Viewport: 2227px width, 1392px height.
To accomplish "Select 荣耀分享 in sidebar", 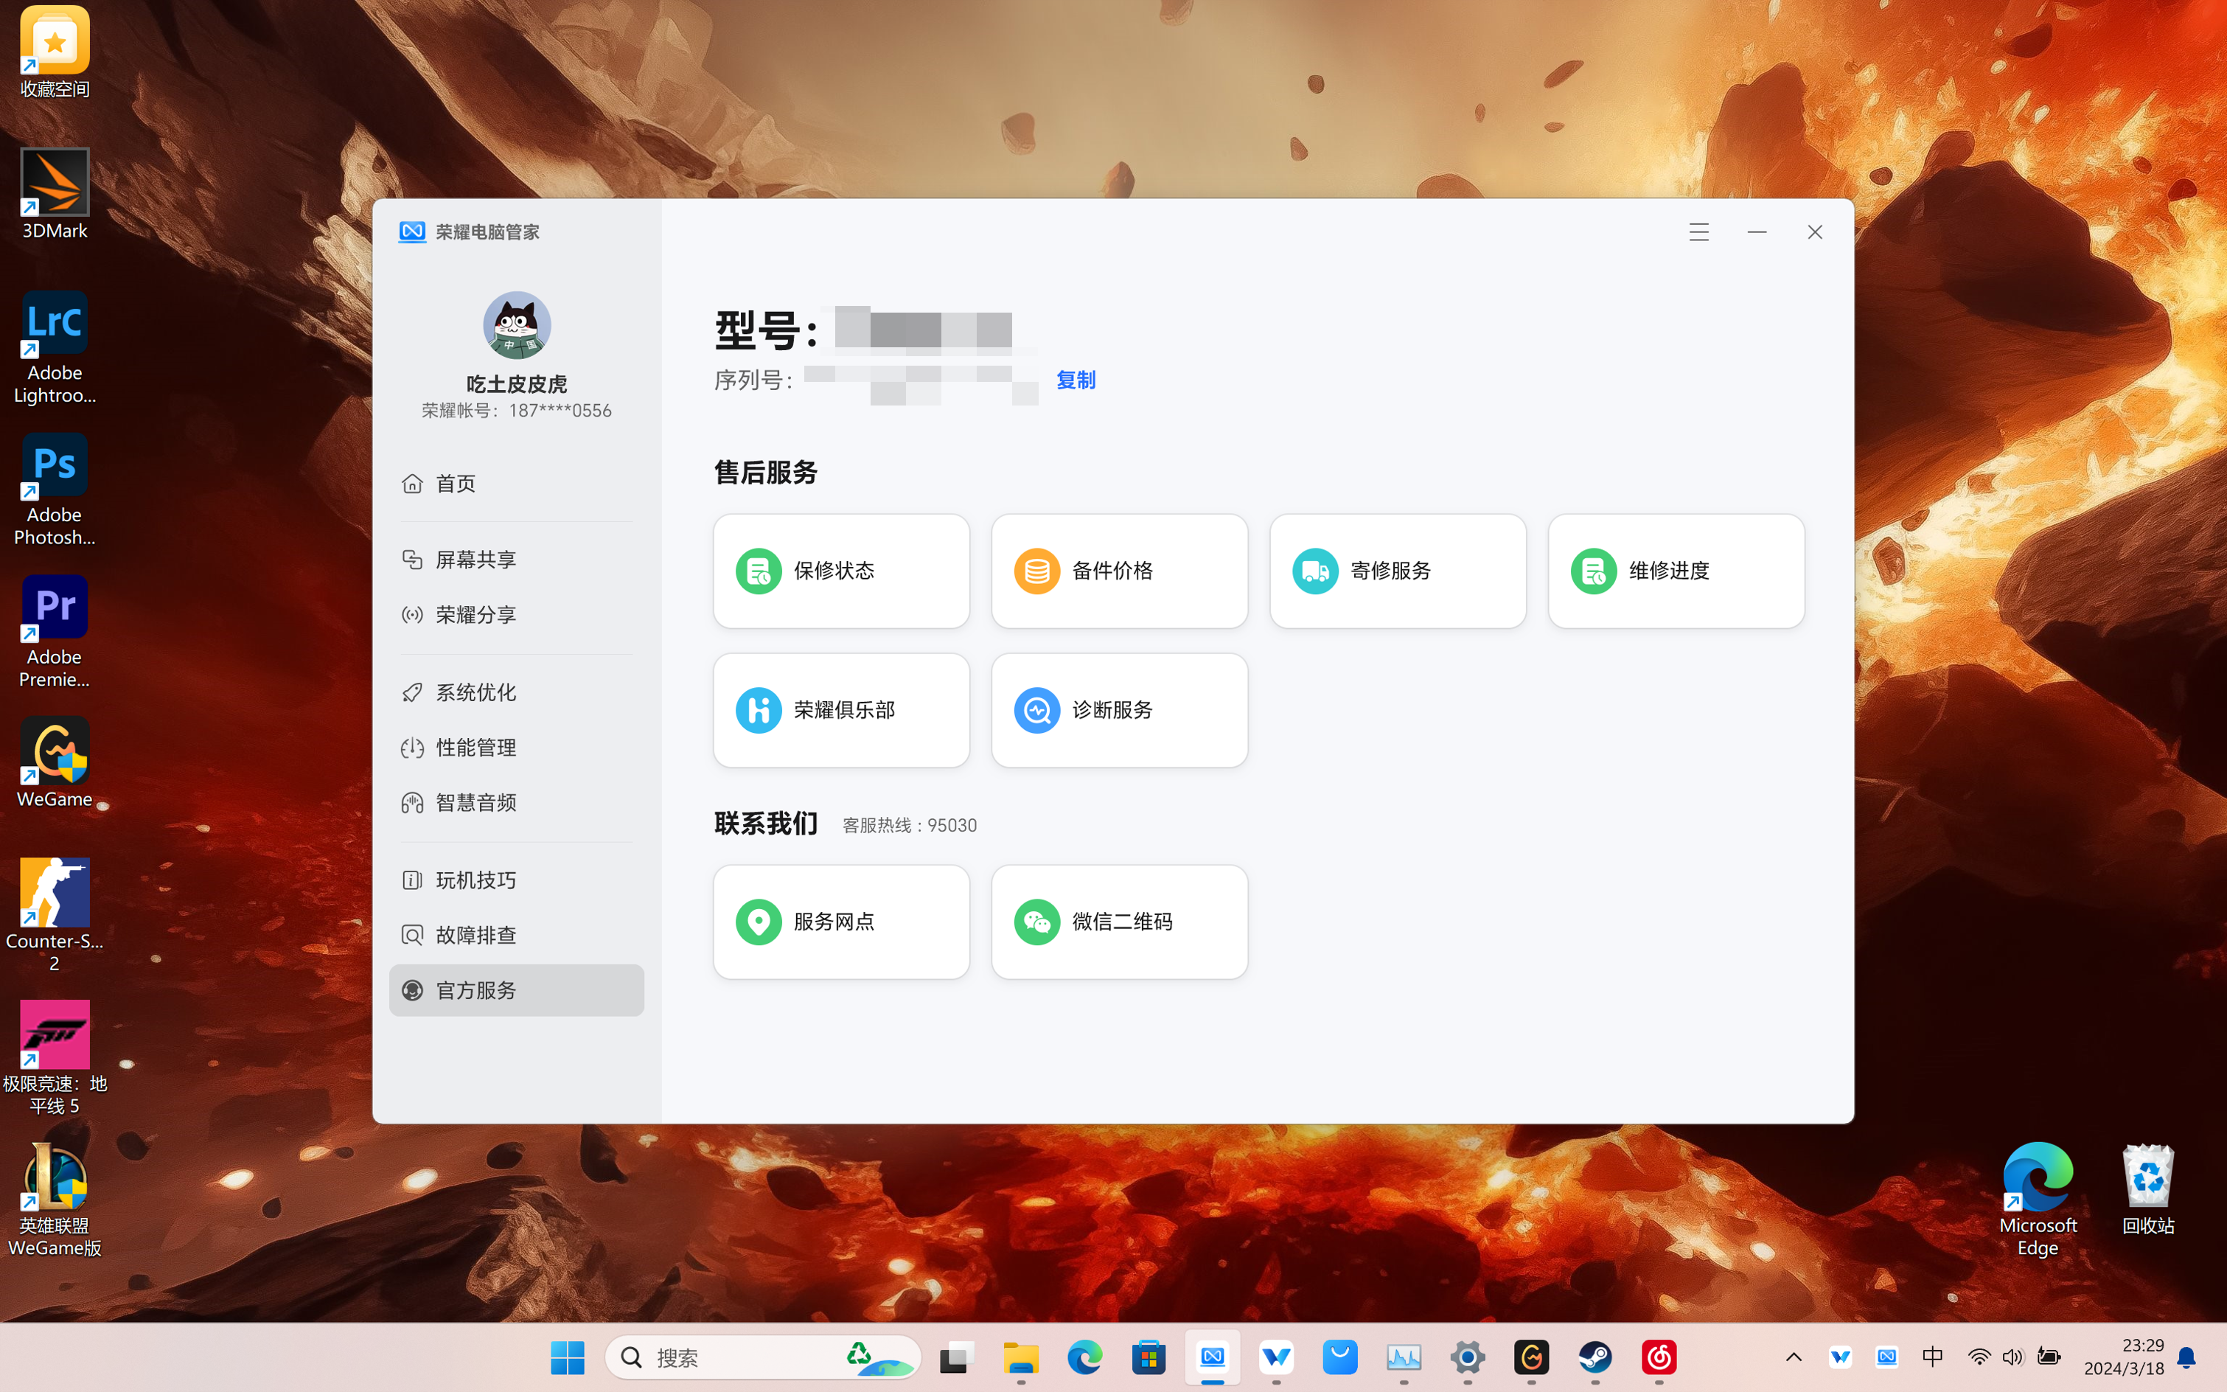I will click(x=475, y=615).
